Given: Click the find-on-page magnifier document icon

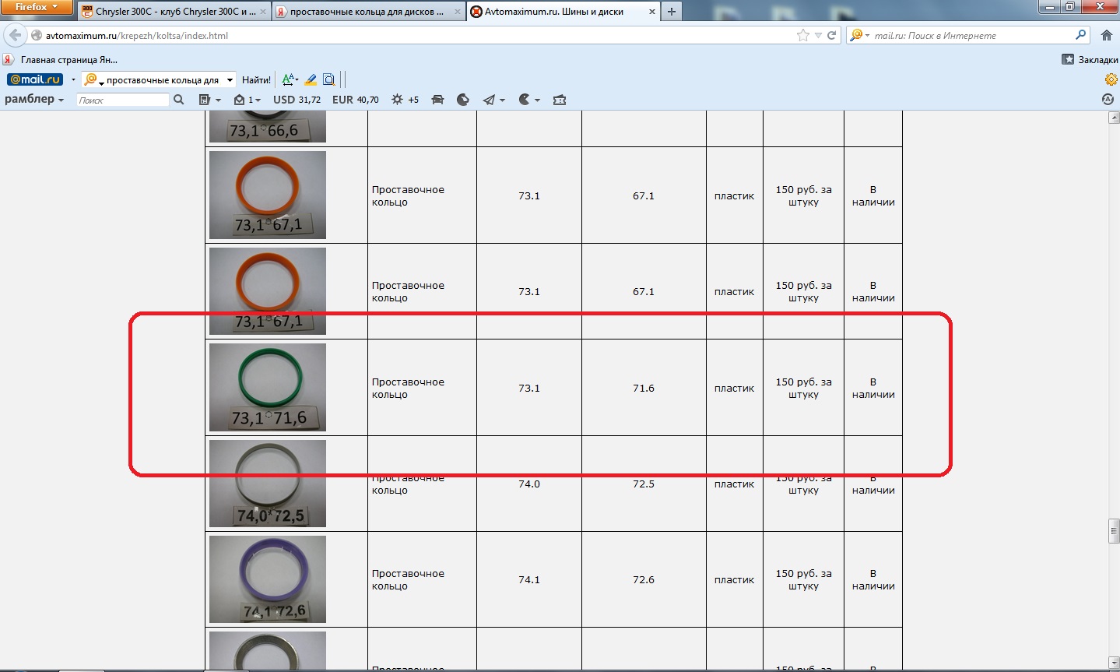Looking at the screenshot, I should tap(329, 79).
